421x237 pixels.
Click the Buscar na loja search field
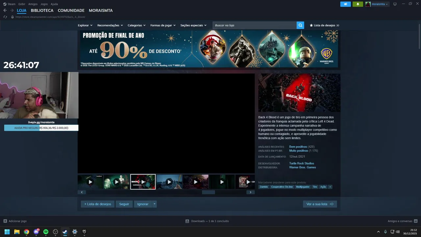click(255, 25)
